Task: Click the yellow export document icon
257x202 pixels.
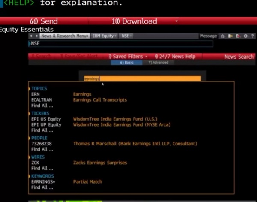Action: 230,36
